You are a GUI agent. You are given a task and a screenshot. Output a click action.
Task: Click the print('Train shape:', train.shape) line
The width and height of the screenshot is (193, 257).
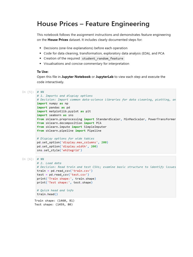tap(66, 179)
